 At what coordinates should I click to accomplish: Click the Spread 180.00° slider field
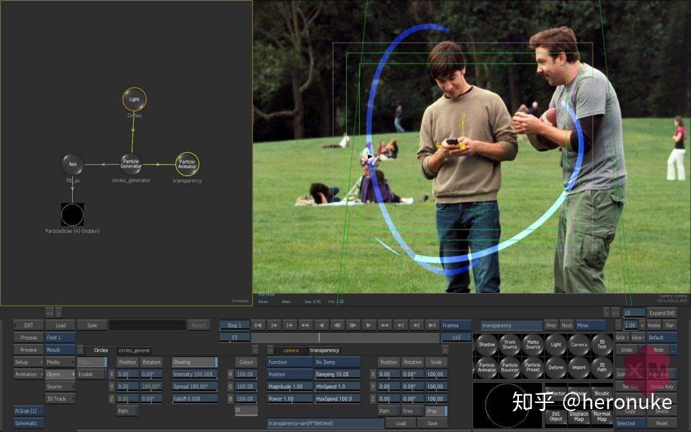pos(194,387)
